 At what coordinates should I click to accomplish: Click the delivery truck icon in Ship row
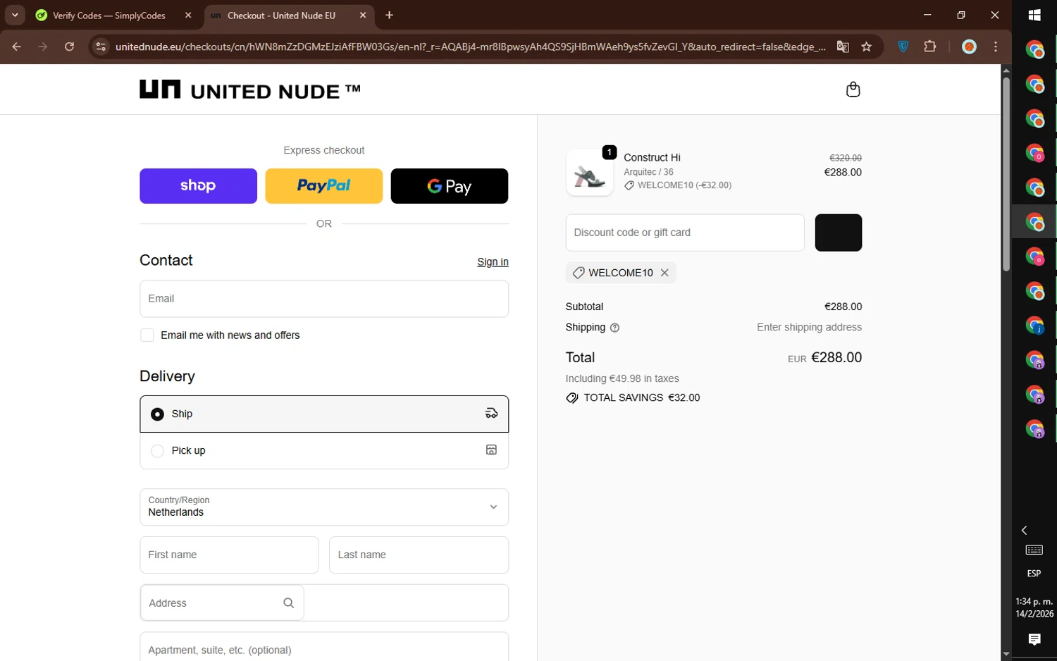click(x=491, y=414)
